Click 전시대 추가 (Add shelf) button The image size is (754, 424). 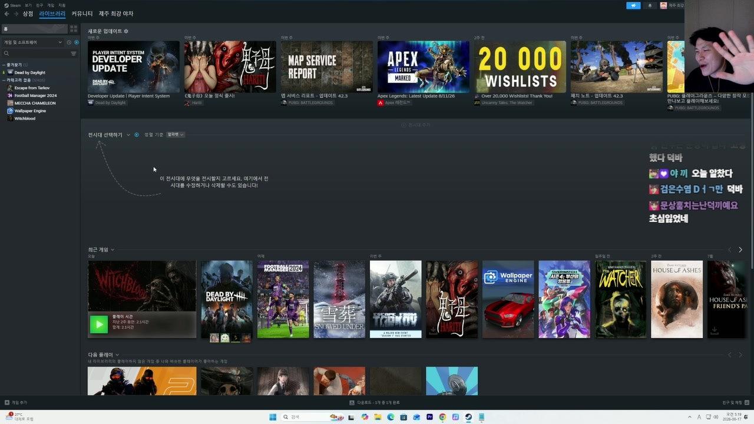(416, 125)
